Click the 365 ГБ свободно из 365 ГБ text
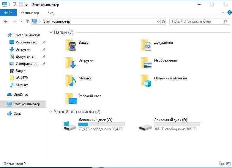This screenshot has width=232, height=168. tap(175, 129)
